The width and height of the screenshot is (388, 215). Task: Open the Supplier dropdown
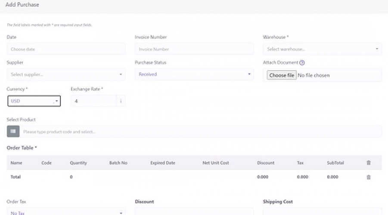66,74
